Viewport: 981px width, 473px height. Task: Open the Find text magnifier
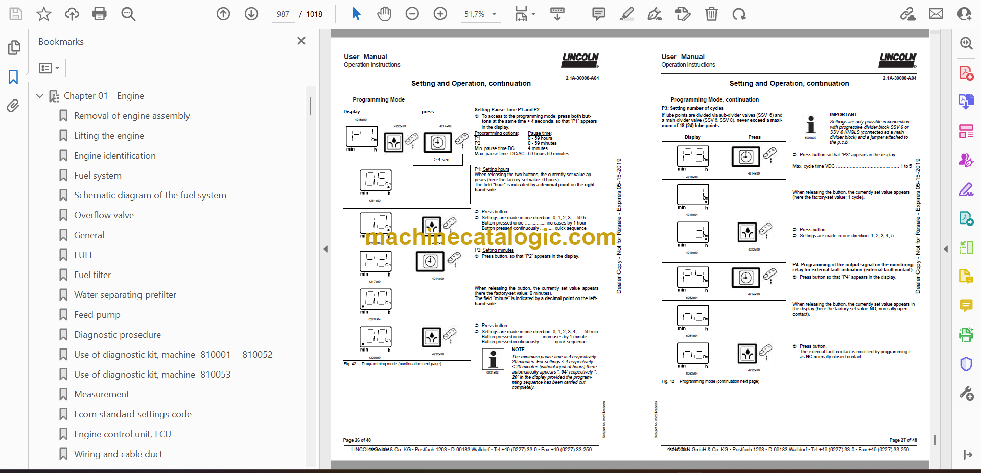(128, 14)
